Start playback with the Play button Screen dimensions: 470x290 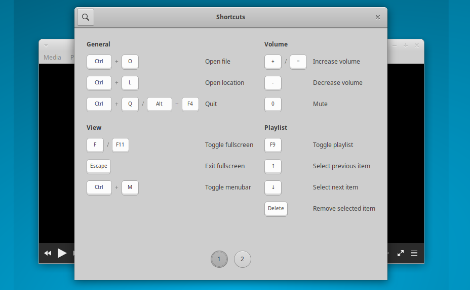tap(62, 253)
